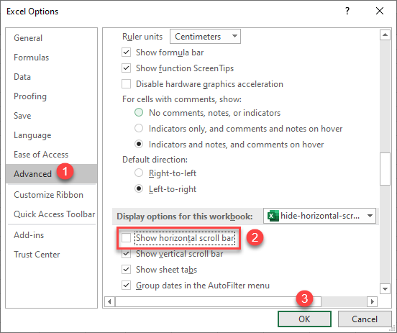Viewport: 397px width, 333px height.
Task: Click the vertical scrollbar down arrow
Action: click(385, 288)
